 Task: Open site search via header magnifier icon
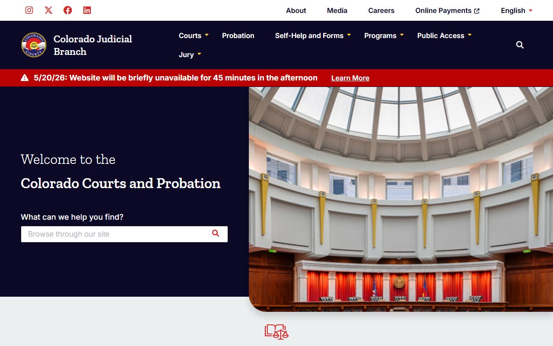pyautogui.click(x=520, y=45)
